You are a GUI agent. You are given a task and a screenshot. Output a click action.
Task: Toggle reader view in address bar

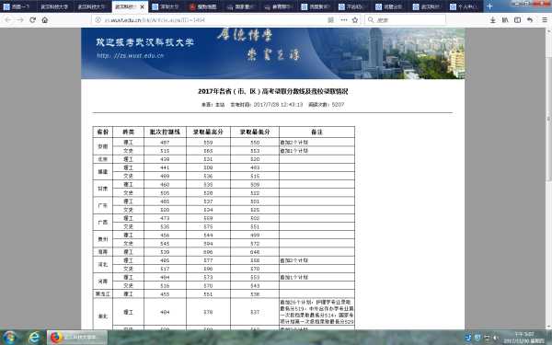point(330,20)
